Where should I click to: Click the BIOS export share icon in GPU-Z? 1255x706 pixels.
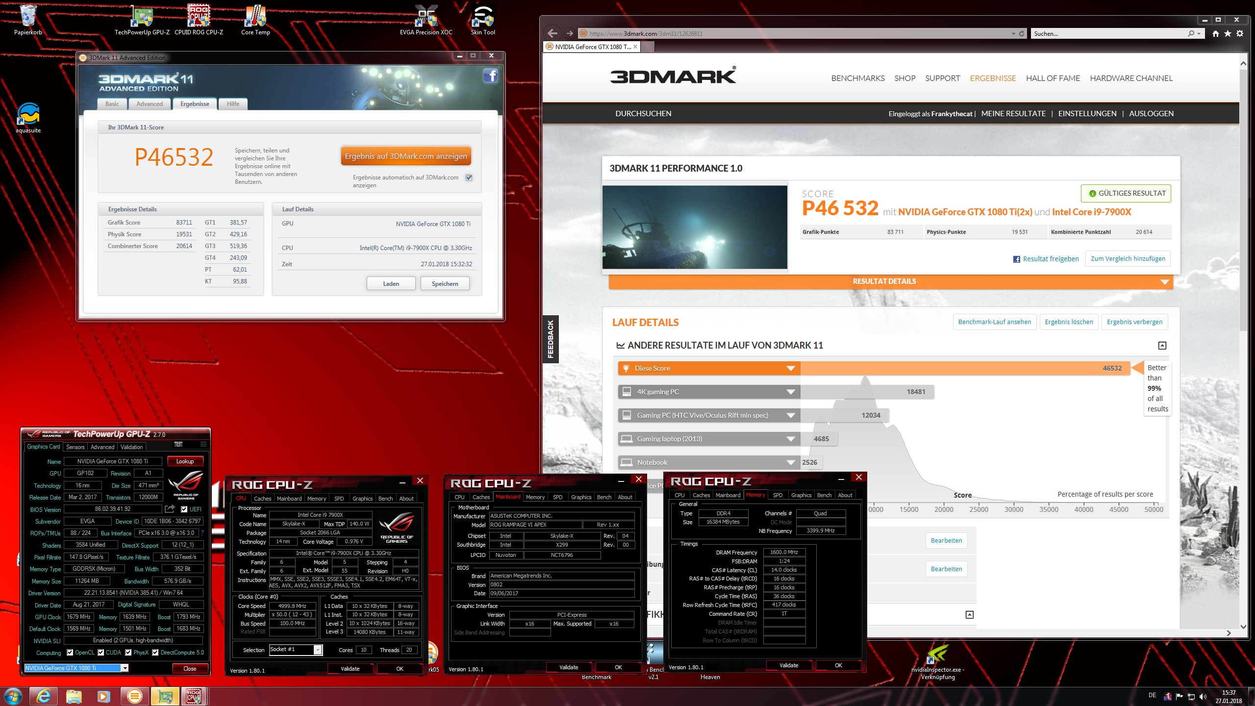170,509
